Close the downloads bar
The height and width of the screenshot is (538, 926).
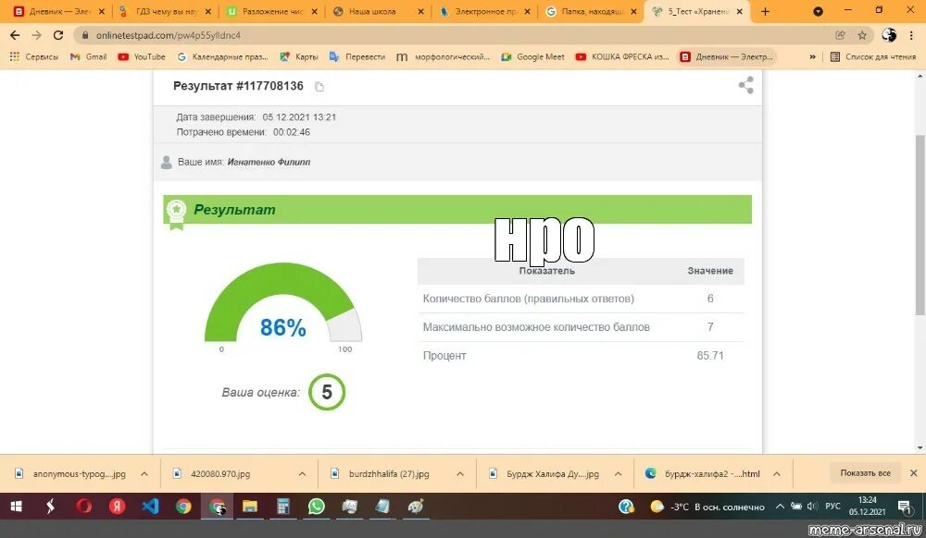(914, 473)
